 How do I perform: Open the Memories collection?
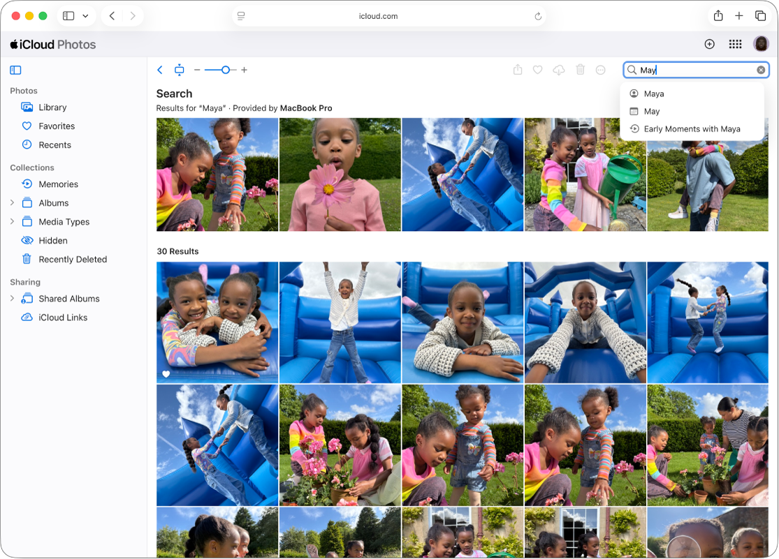(x=59, y=184)
